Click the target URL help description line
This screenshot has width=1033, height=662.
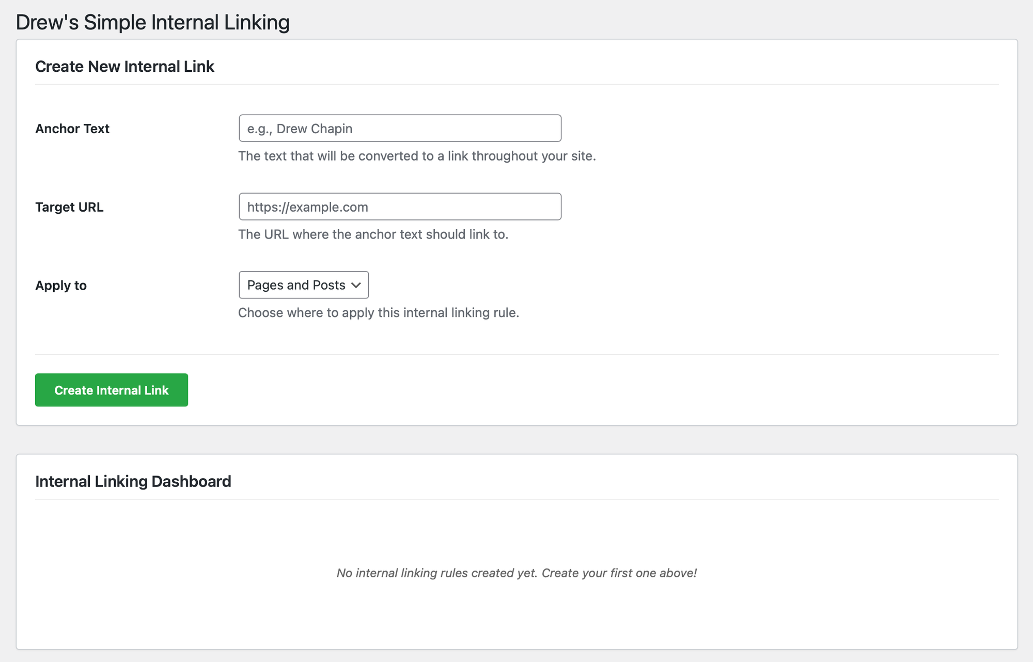[x=373, y=234]
